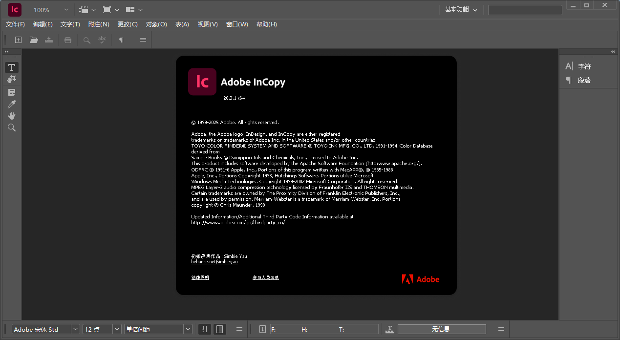Screen dimensions: 620x340
Task: Click the InCopy app logo top-left
Action: tap(15, 9)
